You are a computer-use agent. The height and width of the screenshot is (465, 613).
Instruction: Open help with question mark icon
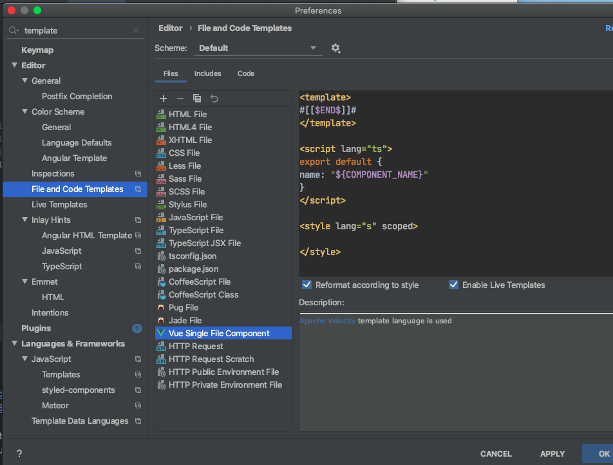(19, 453)
